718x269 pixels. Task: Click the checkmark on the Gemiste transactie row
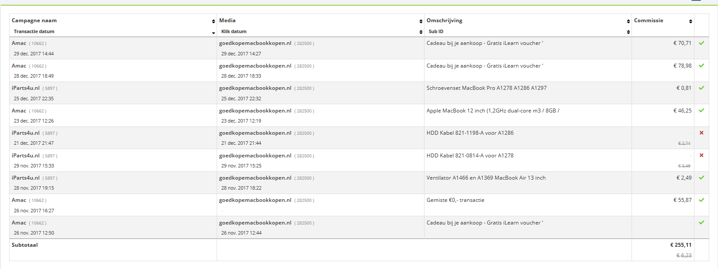(x=701, y=200)
